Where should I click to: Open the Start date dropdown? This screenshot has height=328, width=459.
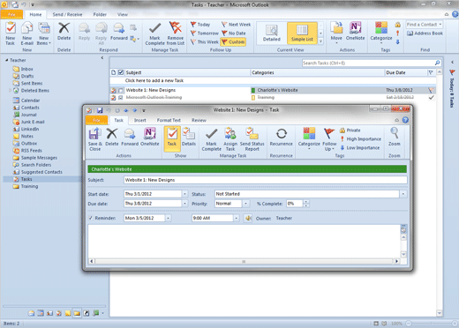(184, 194)
